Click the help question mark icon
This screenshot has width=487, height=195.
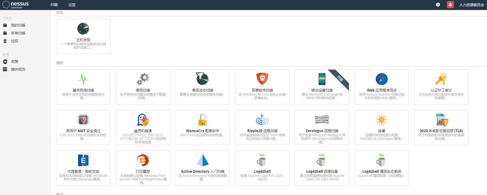pyautogui.click(x=438, y=5)
